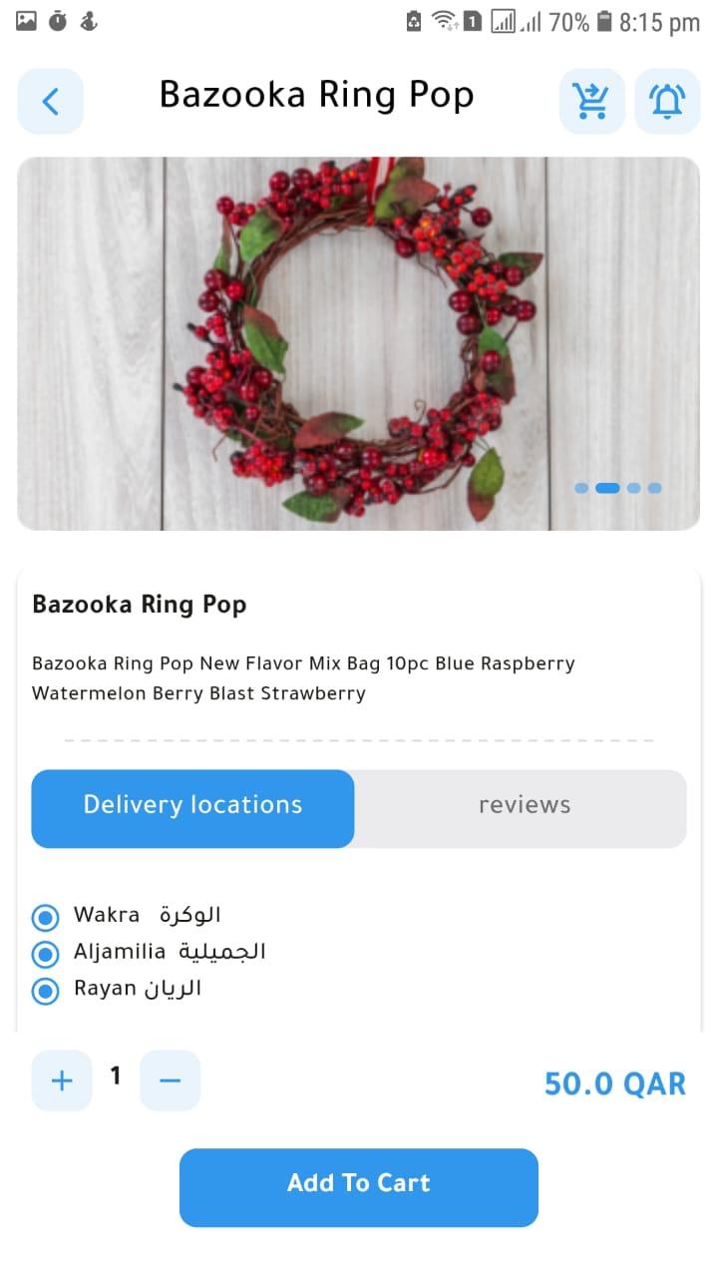Tap the timer notification icon in status bar
The width and height of the screenshot is (718, 1277).
pyautogui.click(x=58, y=20)
